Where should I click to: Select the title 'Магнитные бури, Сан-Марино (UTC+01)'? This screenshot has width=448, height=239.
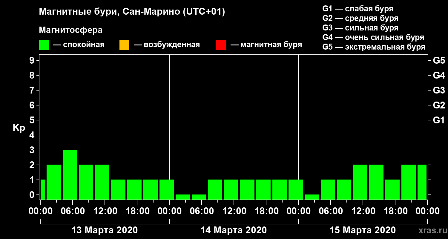132,12
